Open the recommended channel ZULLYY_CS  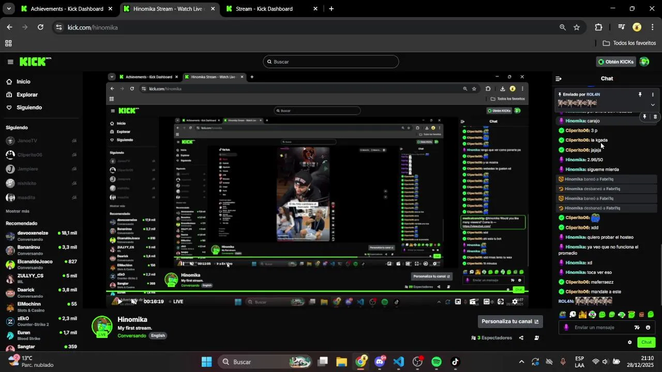[x=41, y=278]
